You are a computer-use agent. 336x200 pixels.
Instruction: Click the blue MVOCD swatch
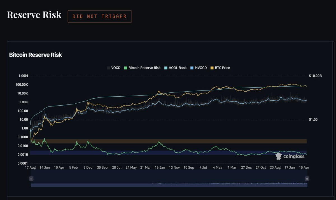pyautogui.click(x=192, y=68)
